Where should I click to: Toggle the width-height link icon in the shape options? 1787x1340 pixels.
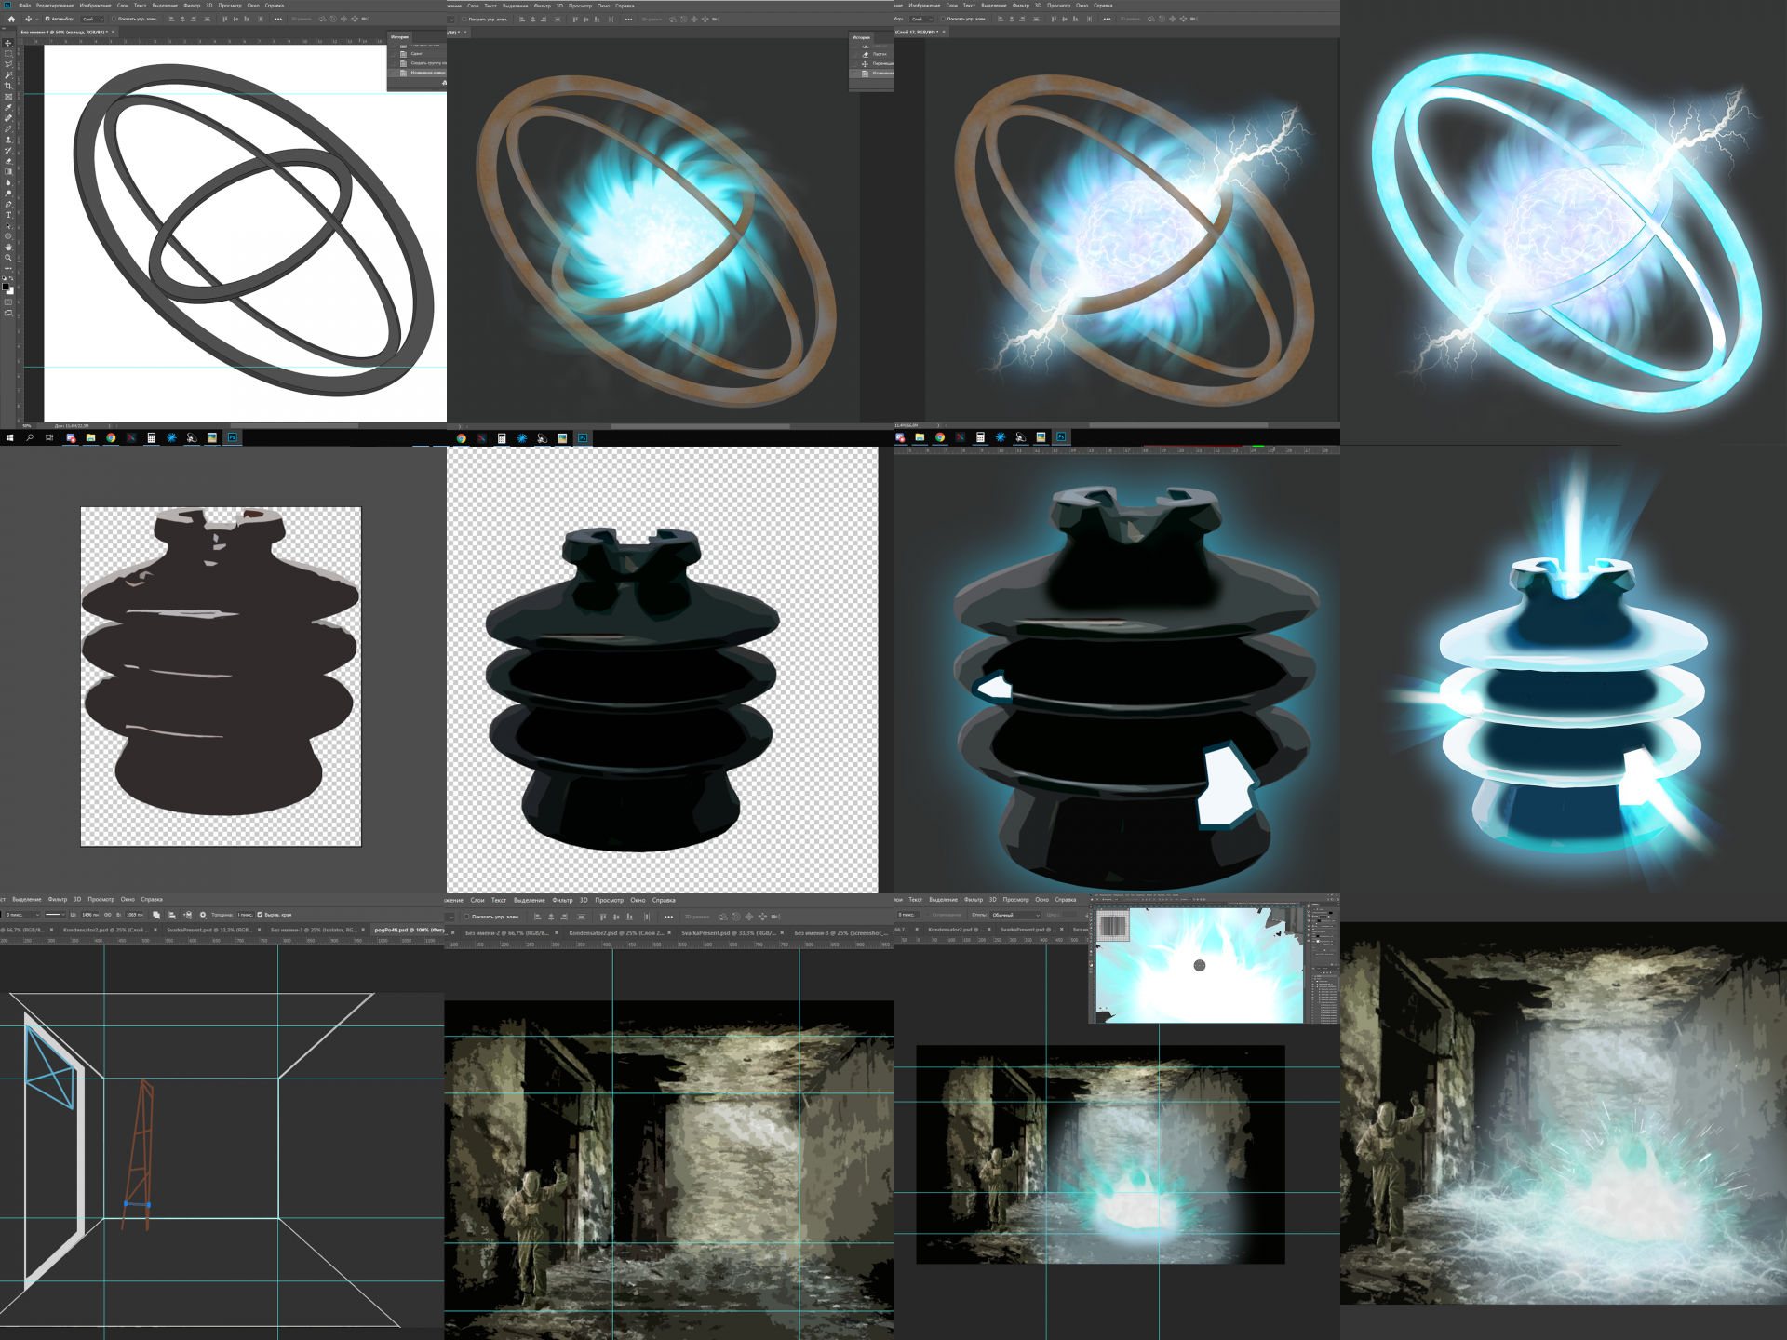point(107,915)
